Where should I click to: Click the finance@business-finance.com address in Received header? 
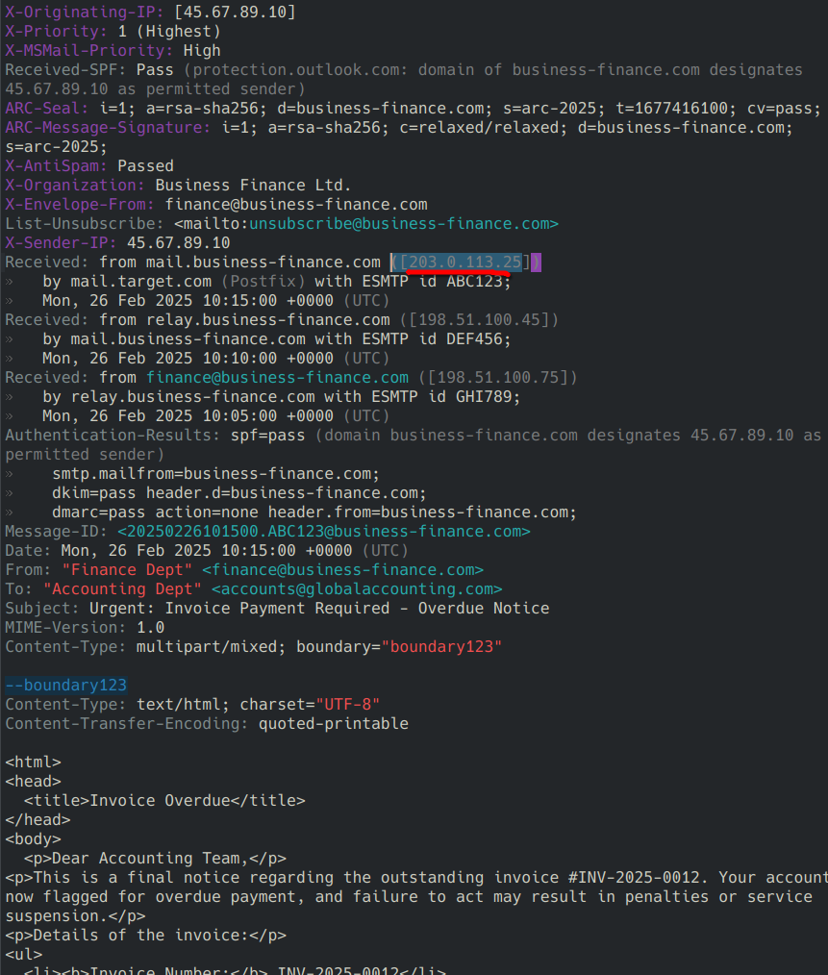click(277, 378)
